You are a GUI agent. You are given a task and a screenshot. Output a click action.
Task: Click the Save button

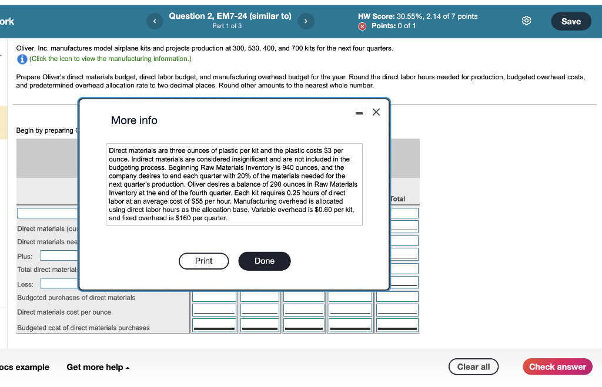pyautogui.click(x=571, y=22)
